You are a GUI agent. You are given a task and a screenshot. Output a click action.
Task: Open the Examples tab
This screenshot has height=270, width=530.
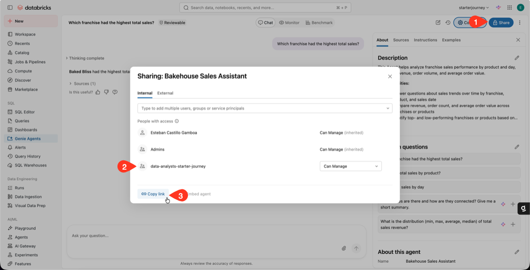click(451, 40)
